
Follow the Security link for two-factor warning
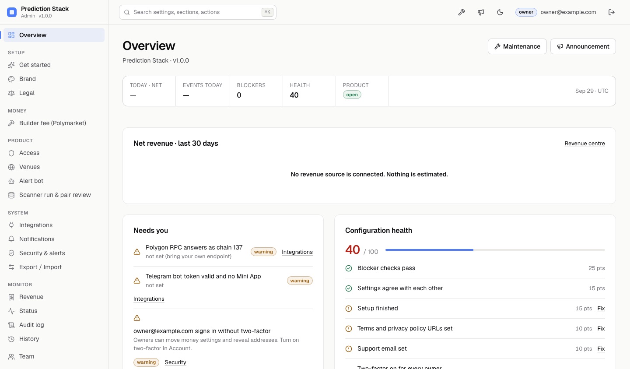click(x=175, y=362)
